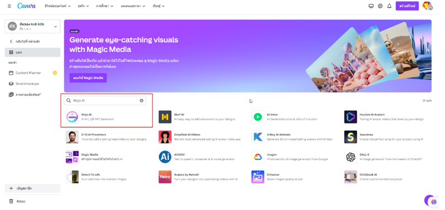Viewport: 445px width, 210px height.
Task: Open the desktop app monitor icon
Action: pos(371,6)
